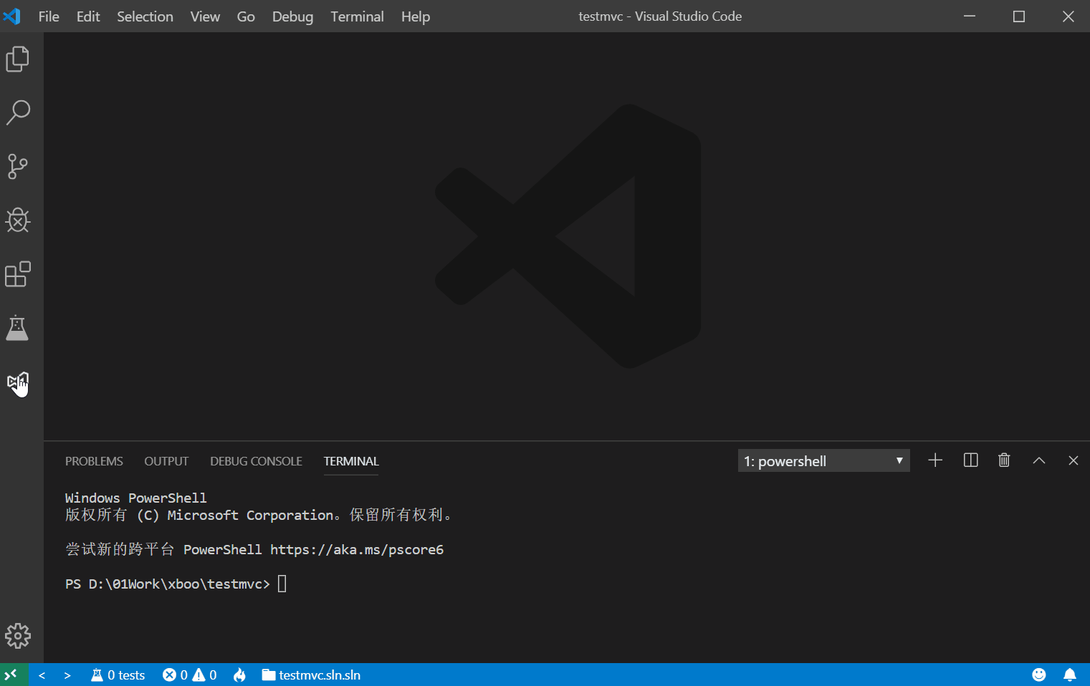Close the VS Code window
The image size is (1090, 686).
(x=1068, y=16)
